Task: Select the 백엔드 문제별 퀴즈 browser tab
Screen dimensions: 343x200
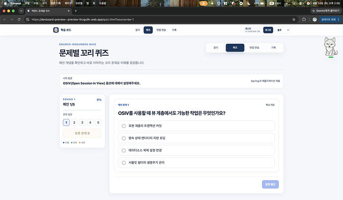Action: pyautogui.click(x=48, y=11)
